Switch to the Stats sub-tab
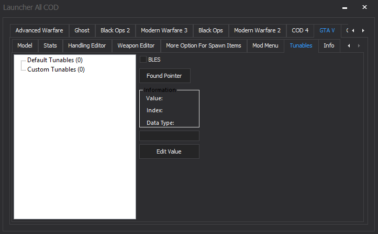The image size is (378, 234). click(50, 45)
